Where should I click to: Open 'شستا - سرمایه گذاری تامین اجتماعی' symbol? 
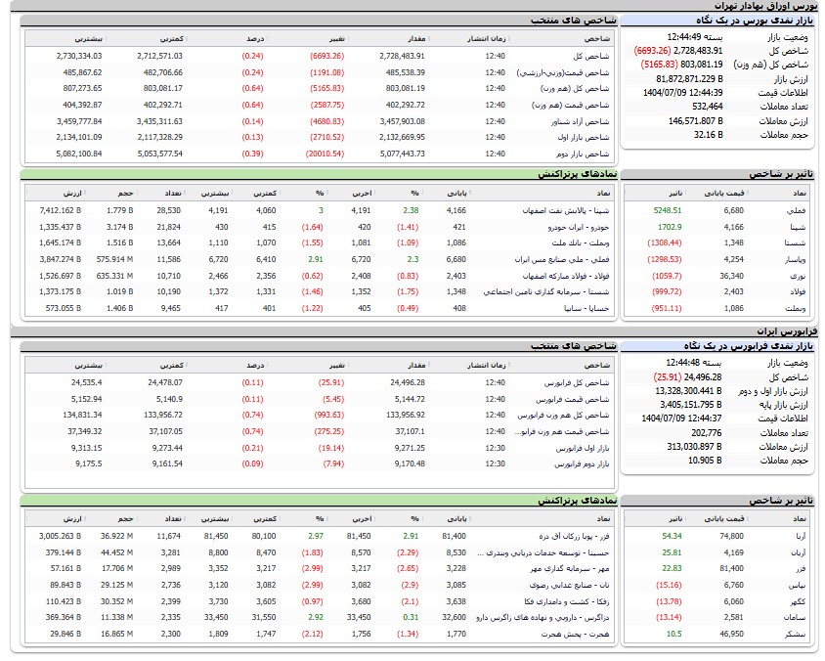(553, 292)
